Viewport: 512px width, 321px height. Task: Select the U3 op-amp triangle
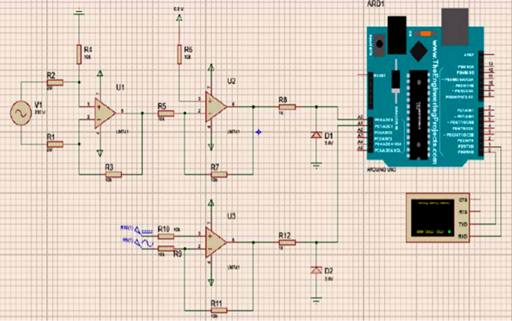click(x=216, y=242)
